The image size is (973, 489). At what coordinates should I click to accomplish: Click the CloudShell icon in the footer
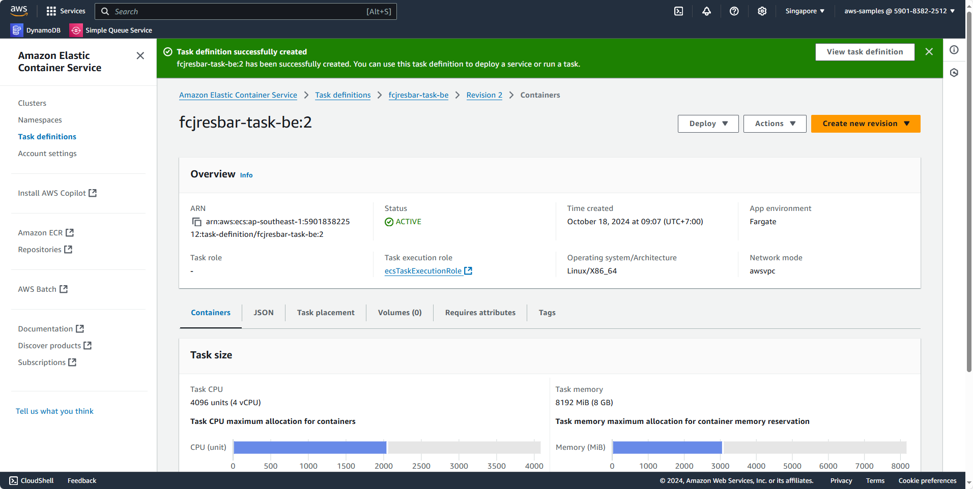(13, 481)
